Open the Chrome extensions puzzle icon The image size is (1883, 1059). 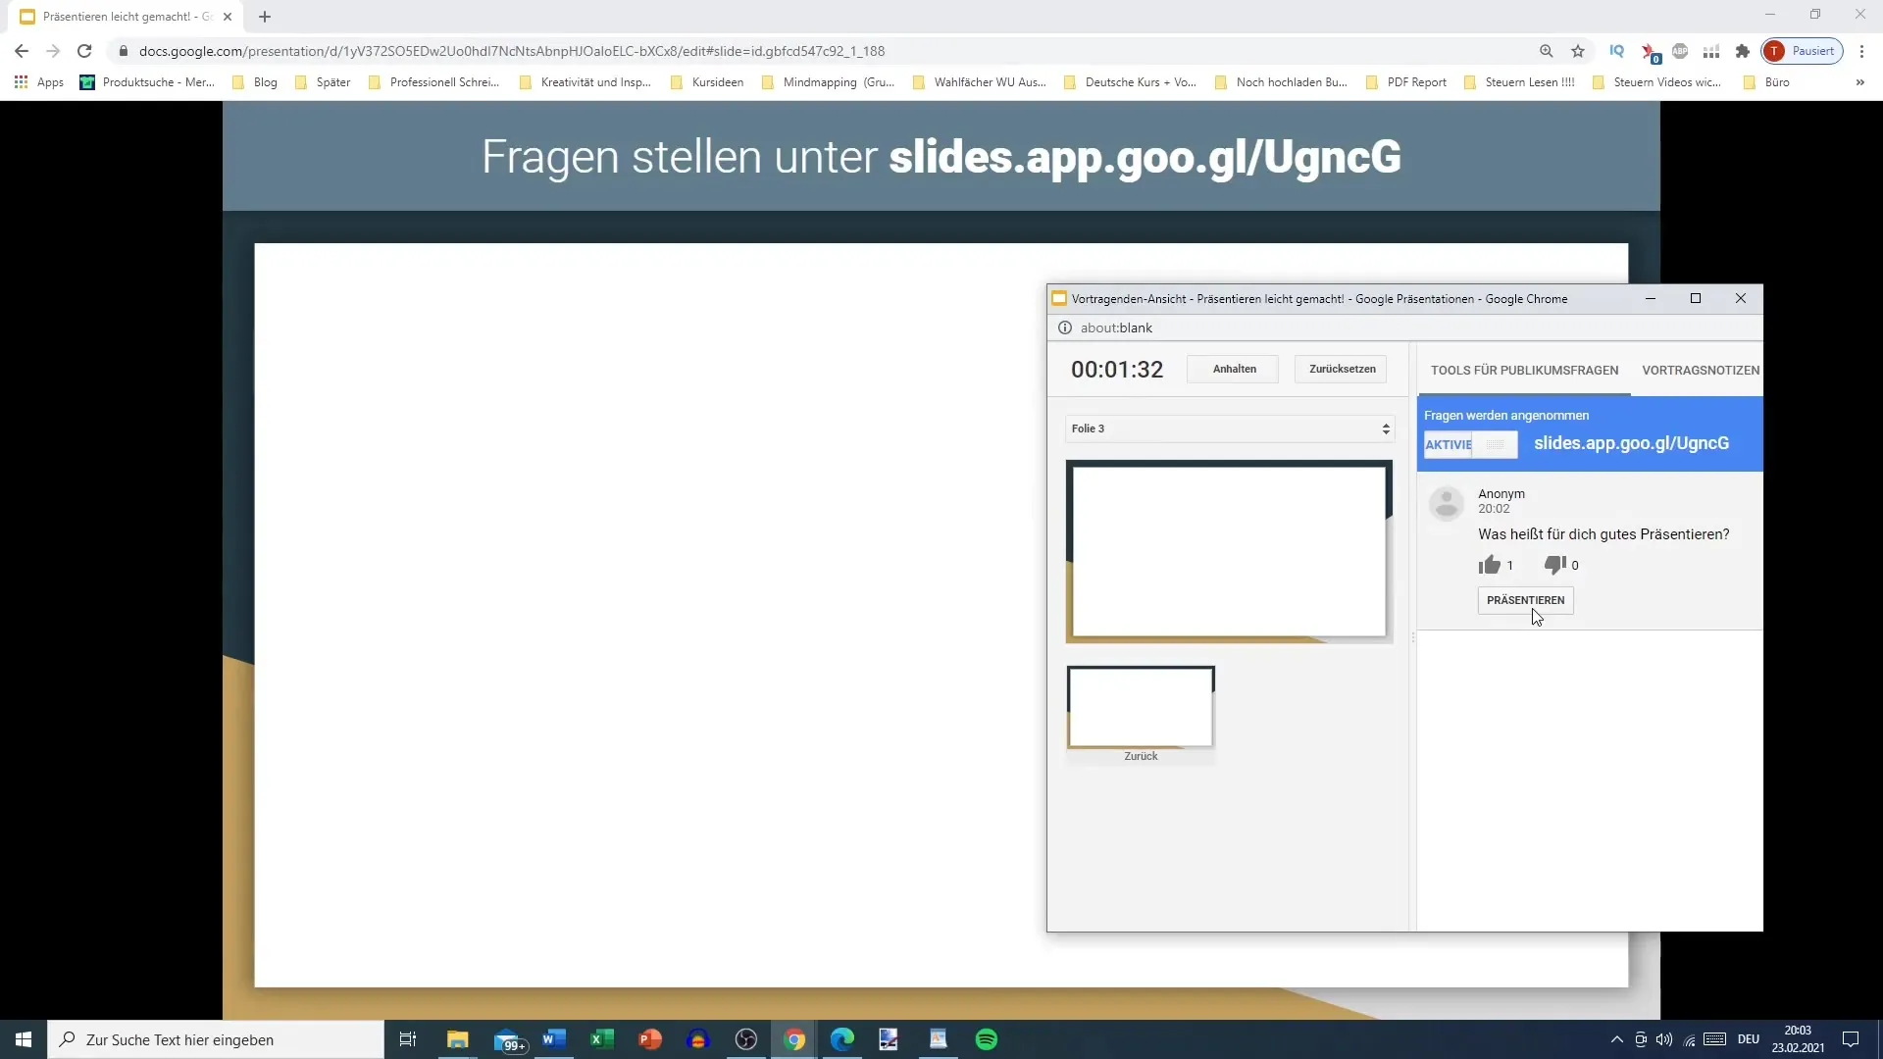tap(1743, 51)
